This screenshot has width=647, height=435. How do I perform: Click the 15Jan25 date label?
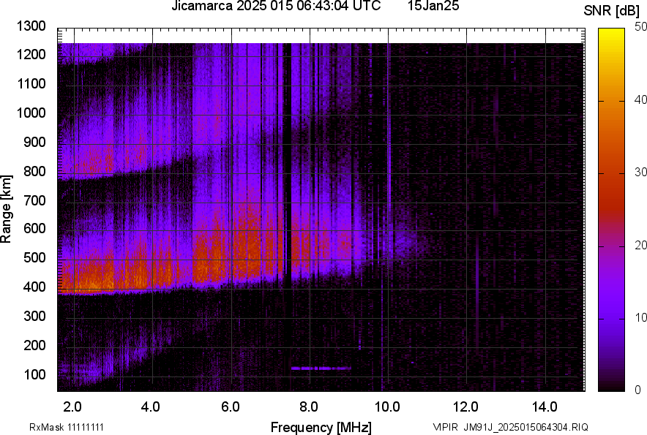[433, 7]
